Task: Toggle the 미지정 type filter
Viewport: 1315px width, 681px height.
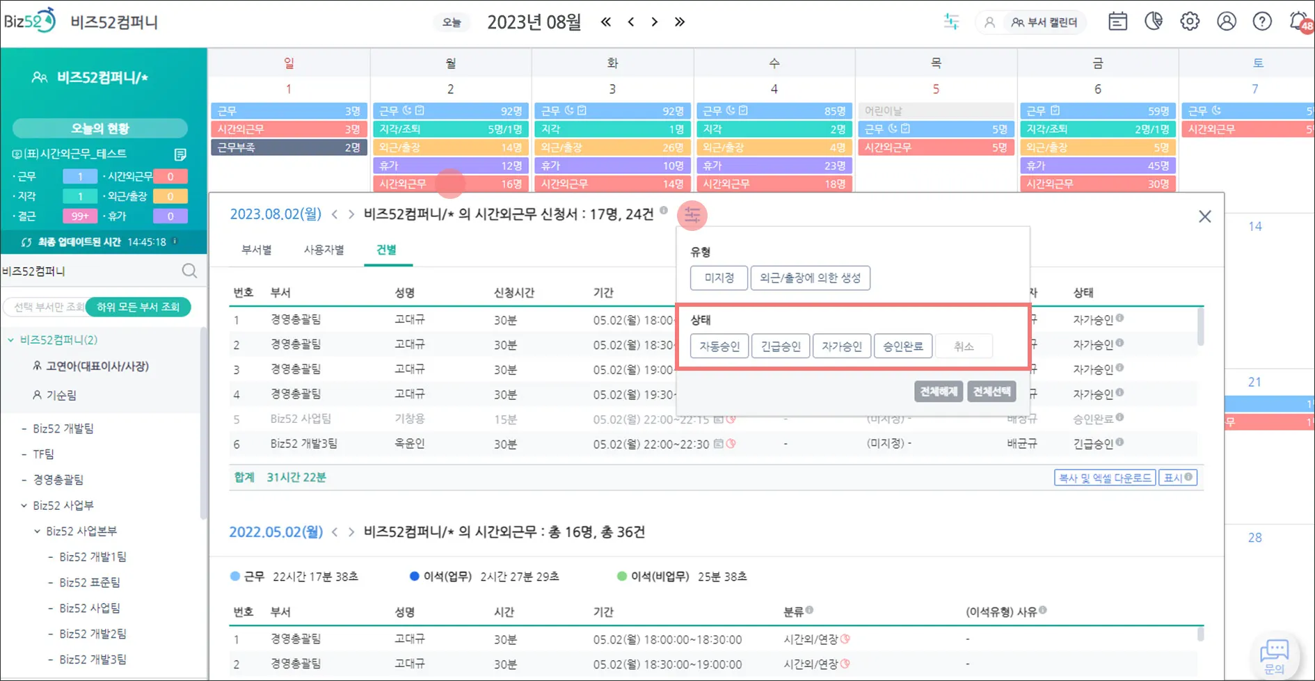Action: (719, 278)
